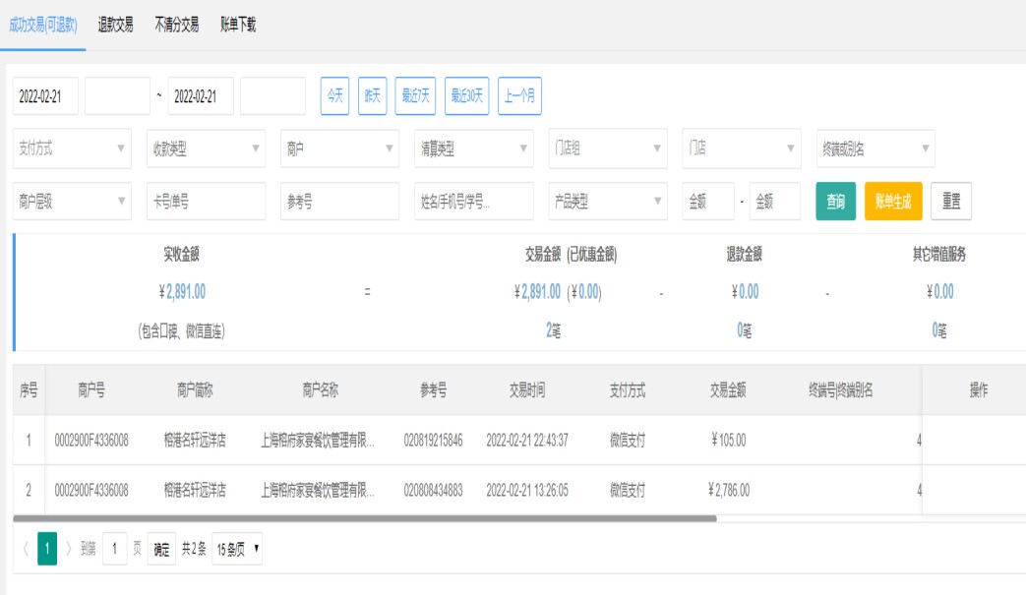Click the 卡号/单号 input field
The height and width of the screenshot is (595, 1026).
[206, 202]
